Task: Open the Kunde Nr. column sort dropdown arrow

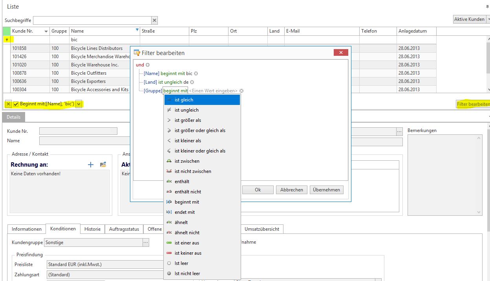Action: pos(46,31)
